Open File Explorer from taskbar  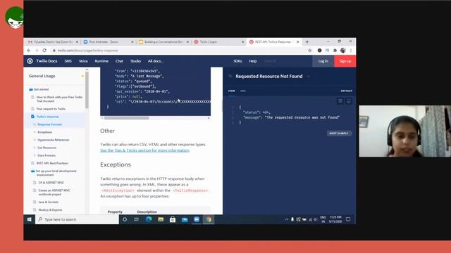coord(161,219)
